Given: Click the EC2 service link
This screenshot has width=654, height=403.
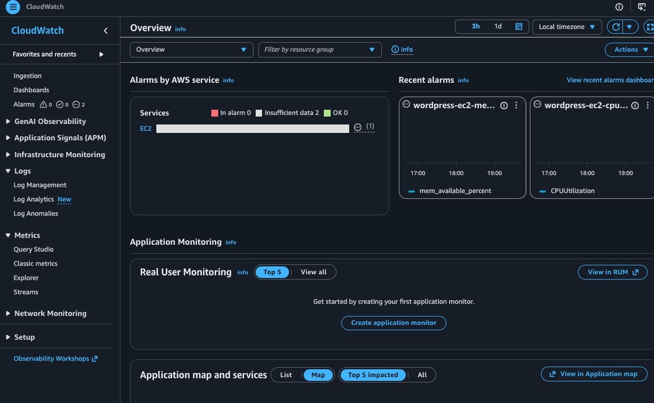Looking at the screenshot, I should click(146, 128).
